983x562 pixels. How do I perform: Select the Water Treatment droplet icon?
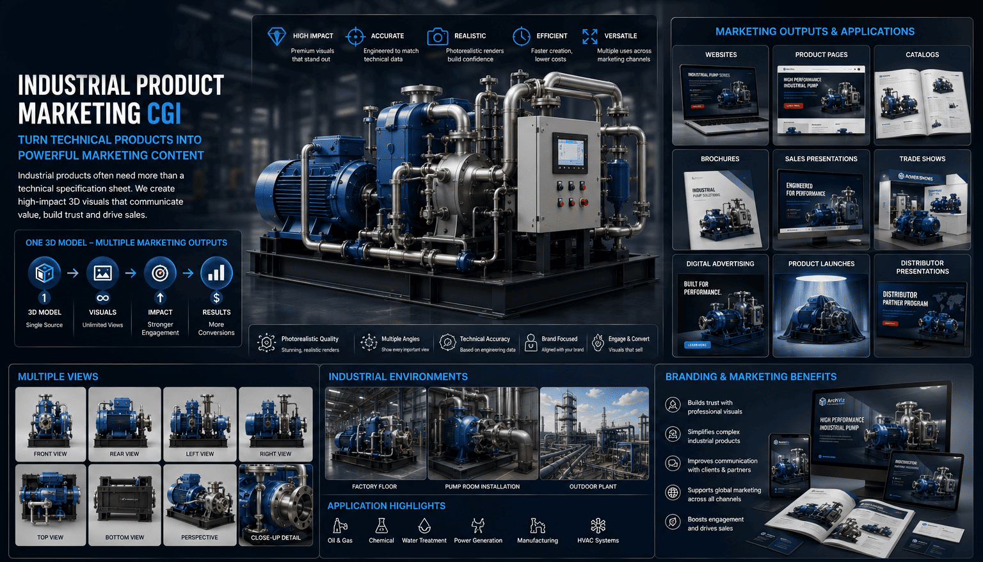[x=424, y=526]
